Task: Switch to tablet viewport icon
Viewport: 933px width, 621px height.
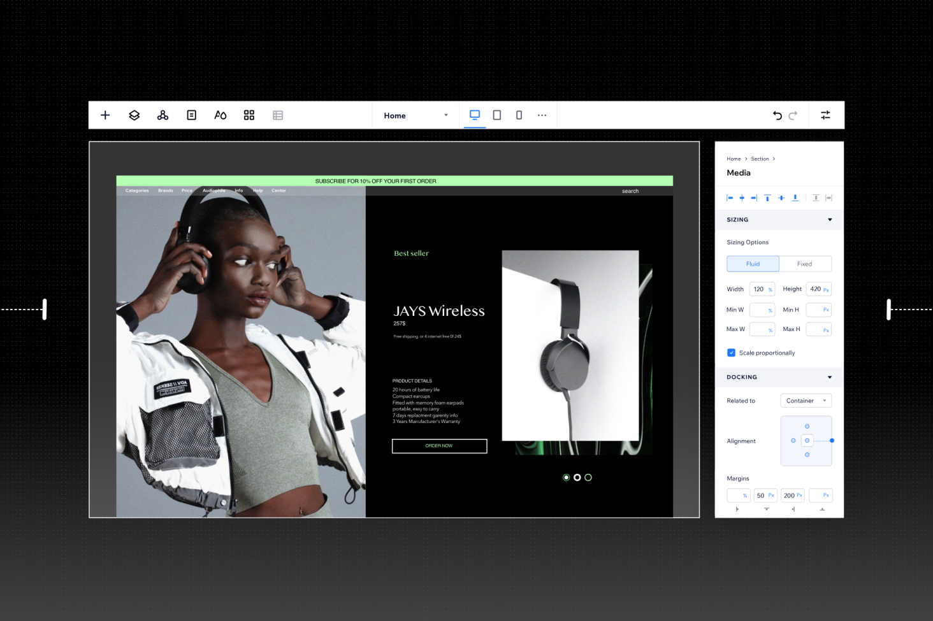Action: click(496, 115)
